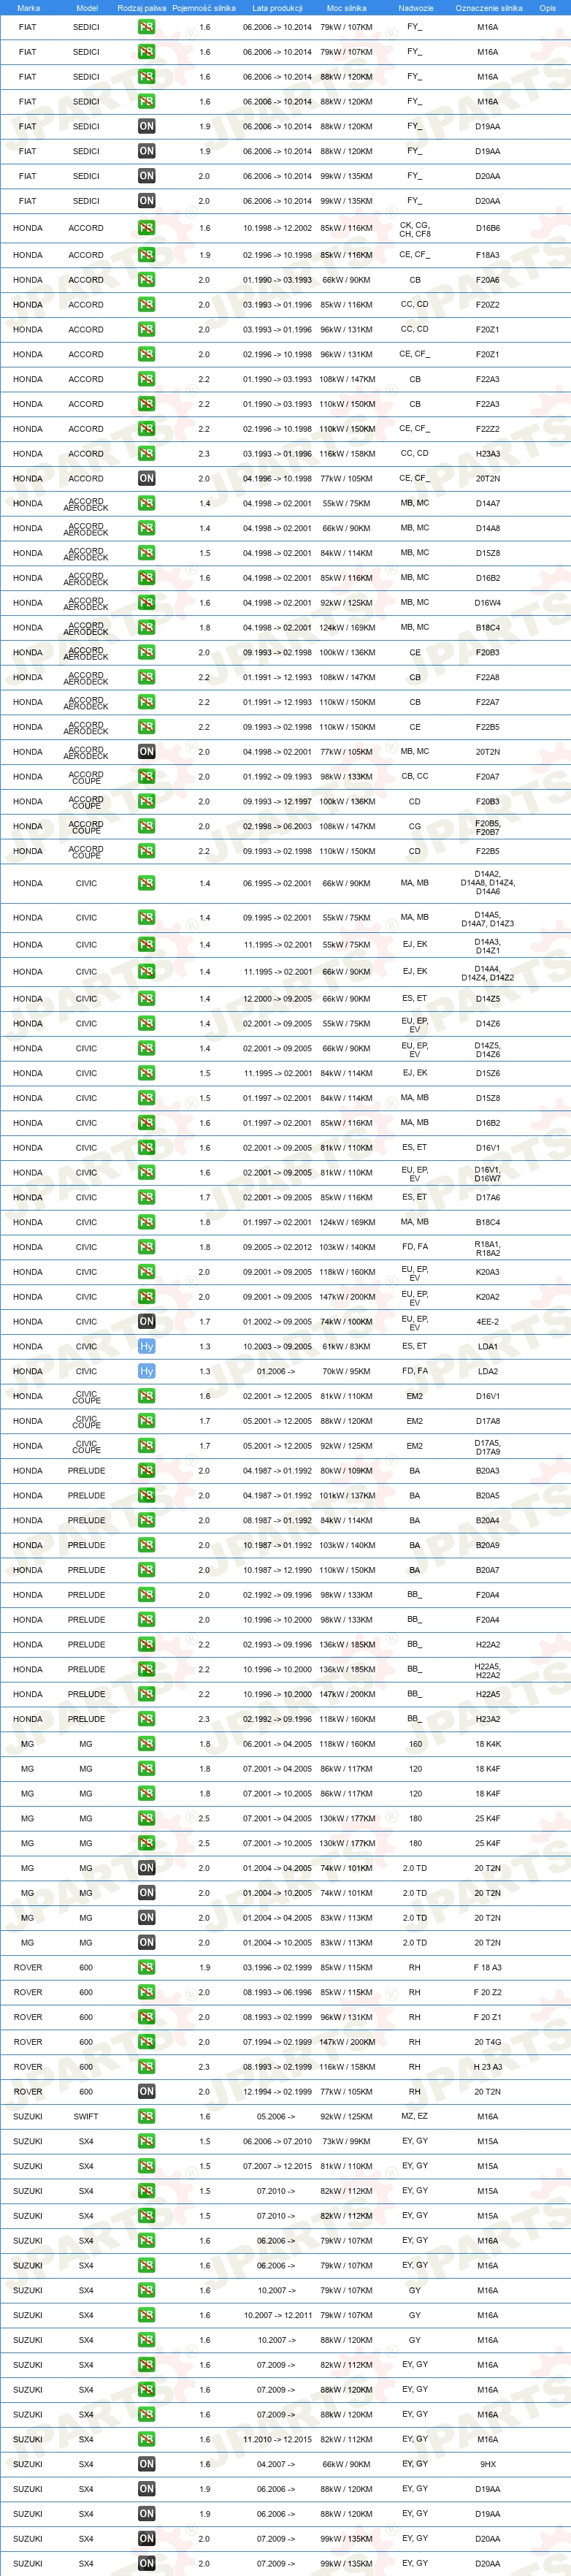Image resolution: width=571 pixels, height=2576 pixels.
Task: Click MG body cell '160'
Action: click(x=415, y=1744)
